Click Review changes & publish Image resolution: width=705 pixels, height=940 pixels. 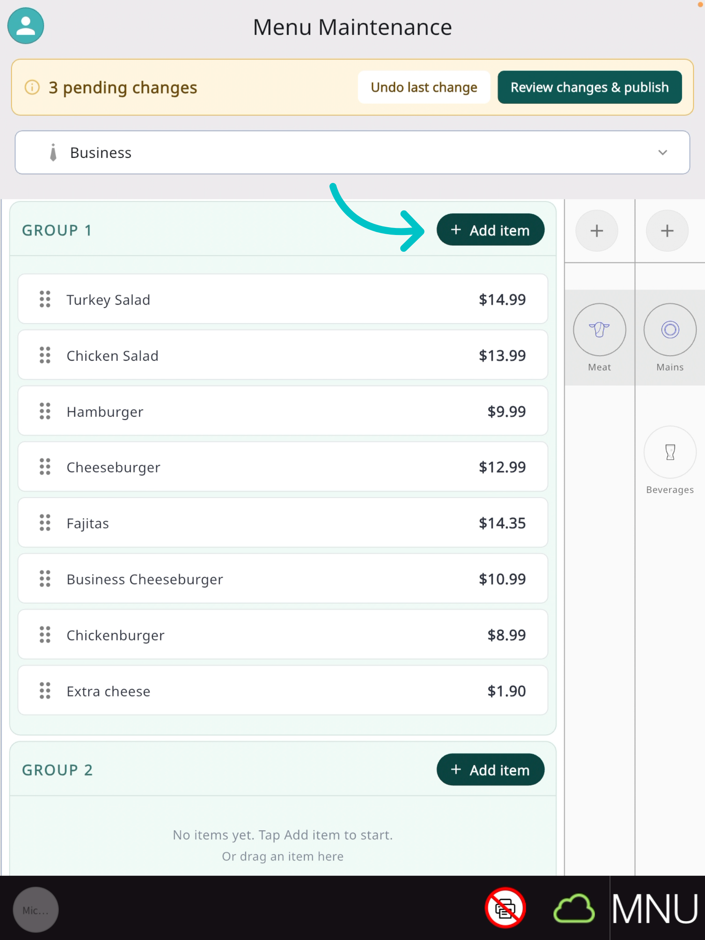point(589,87)
